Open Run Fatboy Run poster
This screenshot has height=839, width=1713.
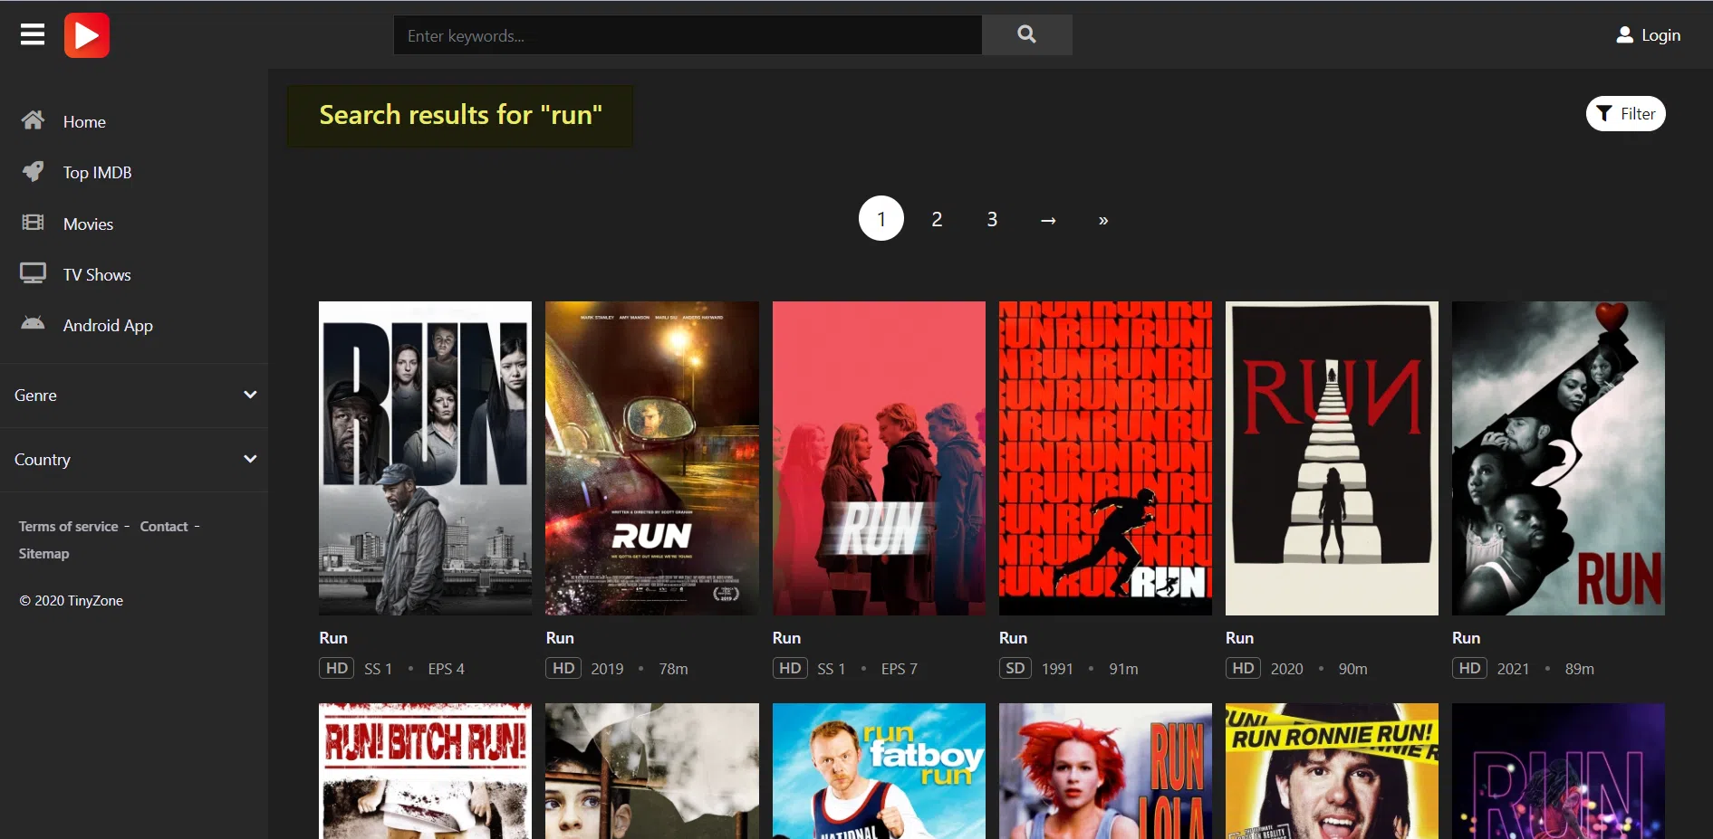pos(879,771)
